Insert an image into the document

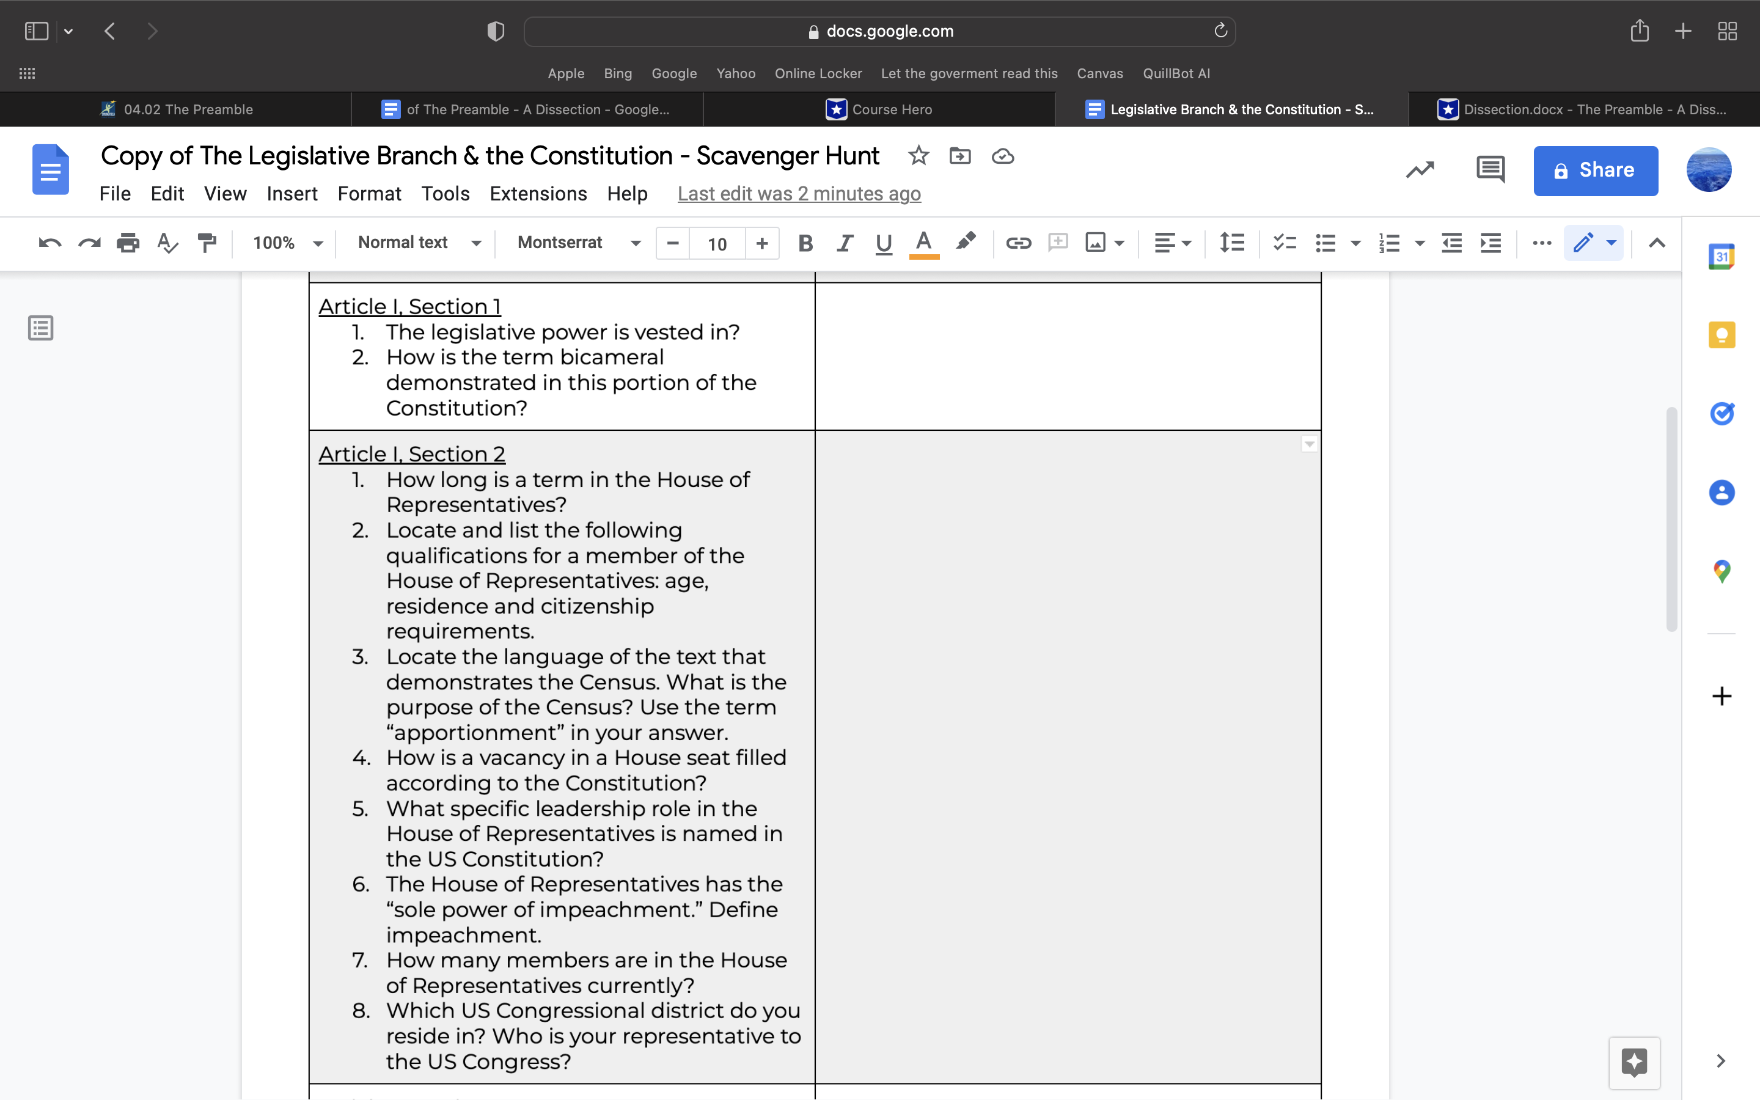(1094, 243)
